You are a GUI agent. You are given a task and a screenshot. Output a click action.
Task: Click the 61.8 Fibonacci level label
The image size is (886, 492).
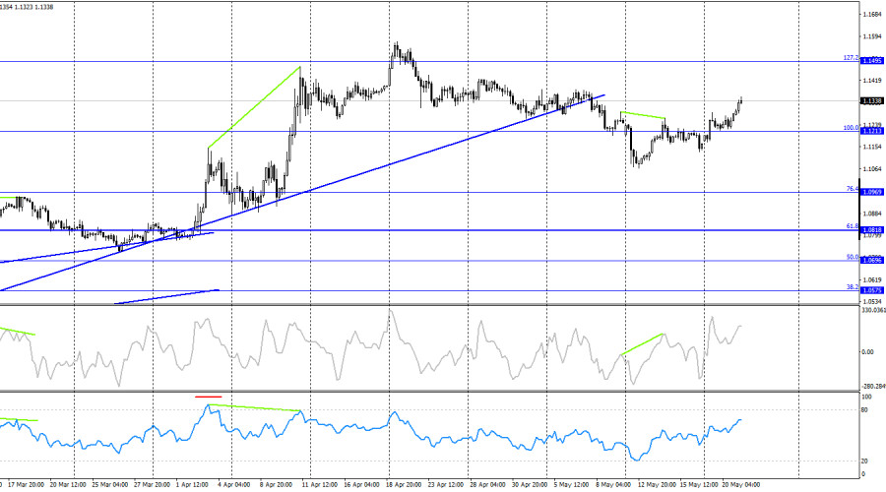coord(853,226)
